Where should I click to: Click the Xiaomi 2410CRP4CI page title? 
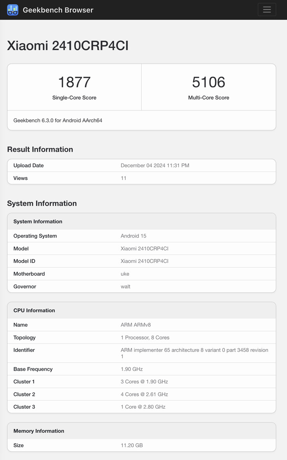click(68, 45)
